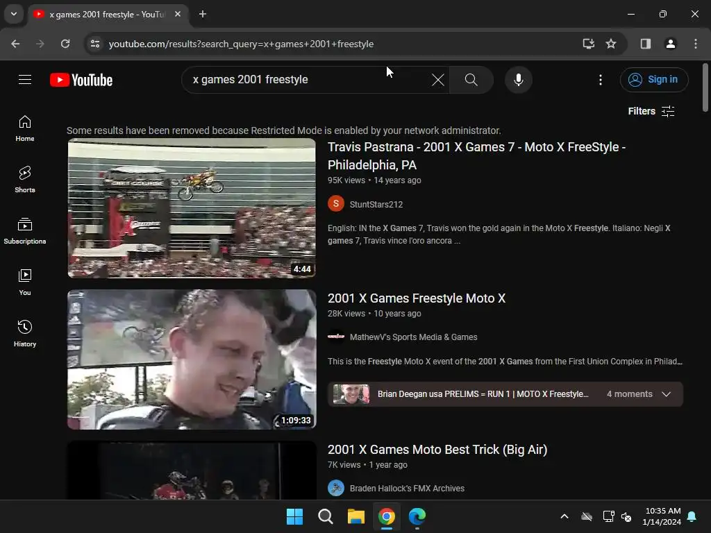The image size is (711, 533).
Task: Toggle Chrome side panel
Action: click(x=646, y=44)
